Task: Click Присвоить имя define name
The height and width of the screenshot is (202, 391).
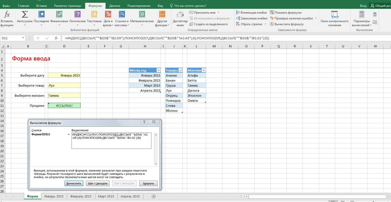Action: tap(203, 13)
